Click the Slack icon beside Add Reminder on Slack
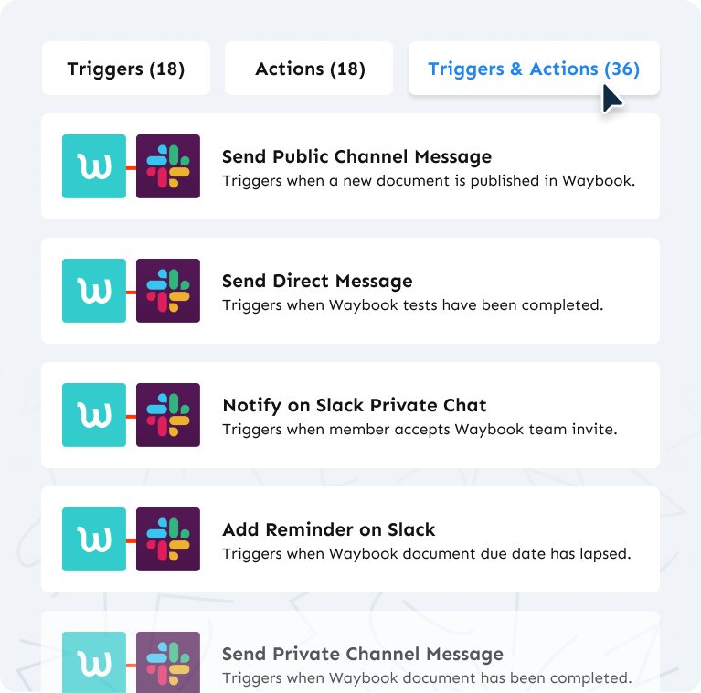This screenshot has height=693, width=701. pos(168,539)
